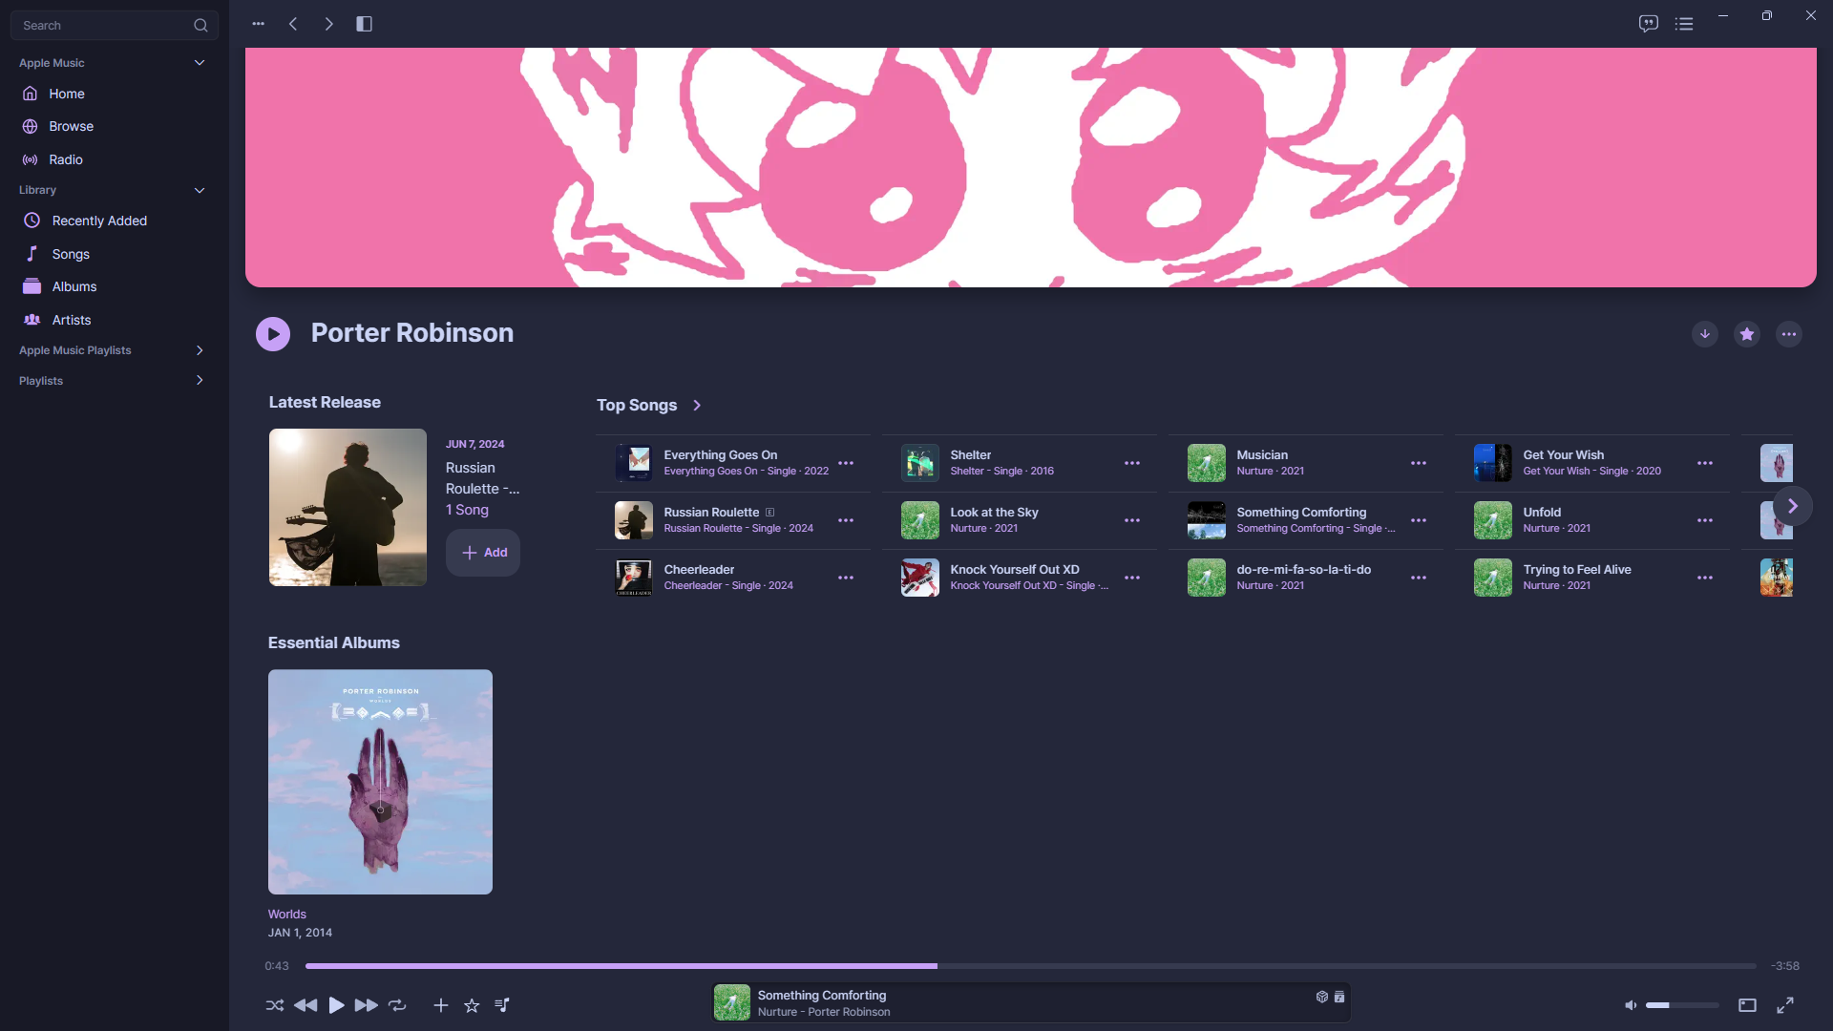Image resolution: width=1833 pixels, height=1031 pixels.
Task: Open the mini player icon
Action: click(1747, 1005)
